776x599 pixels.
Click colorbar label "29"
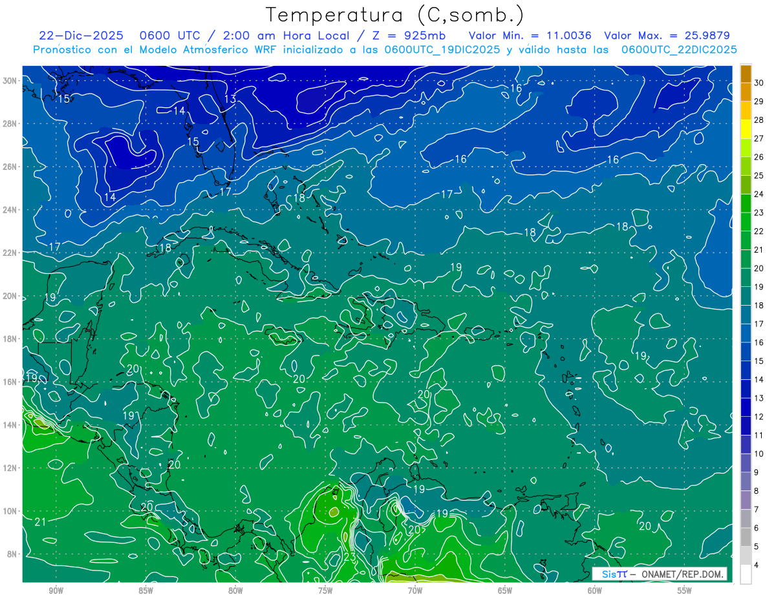[759, 101]
